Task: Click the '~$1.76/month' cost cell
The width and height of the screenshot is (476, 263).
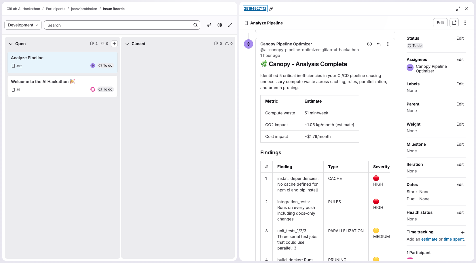Action: (329, 137)
